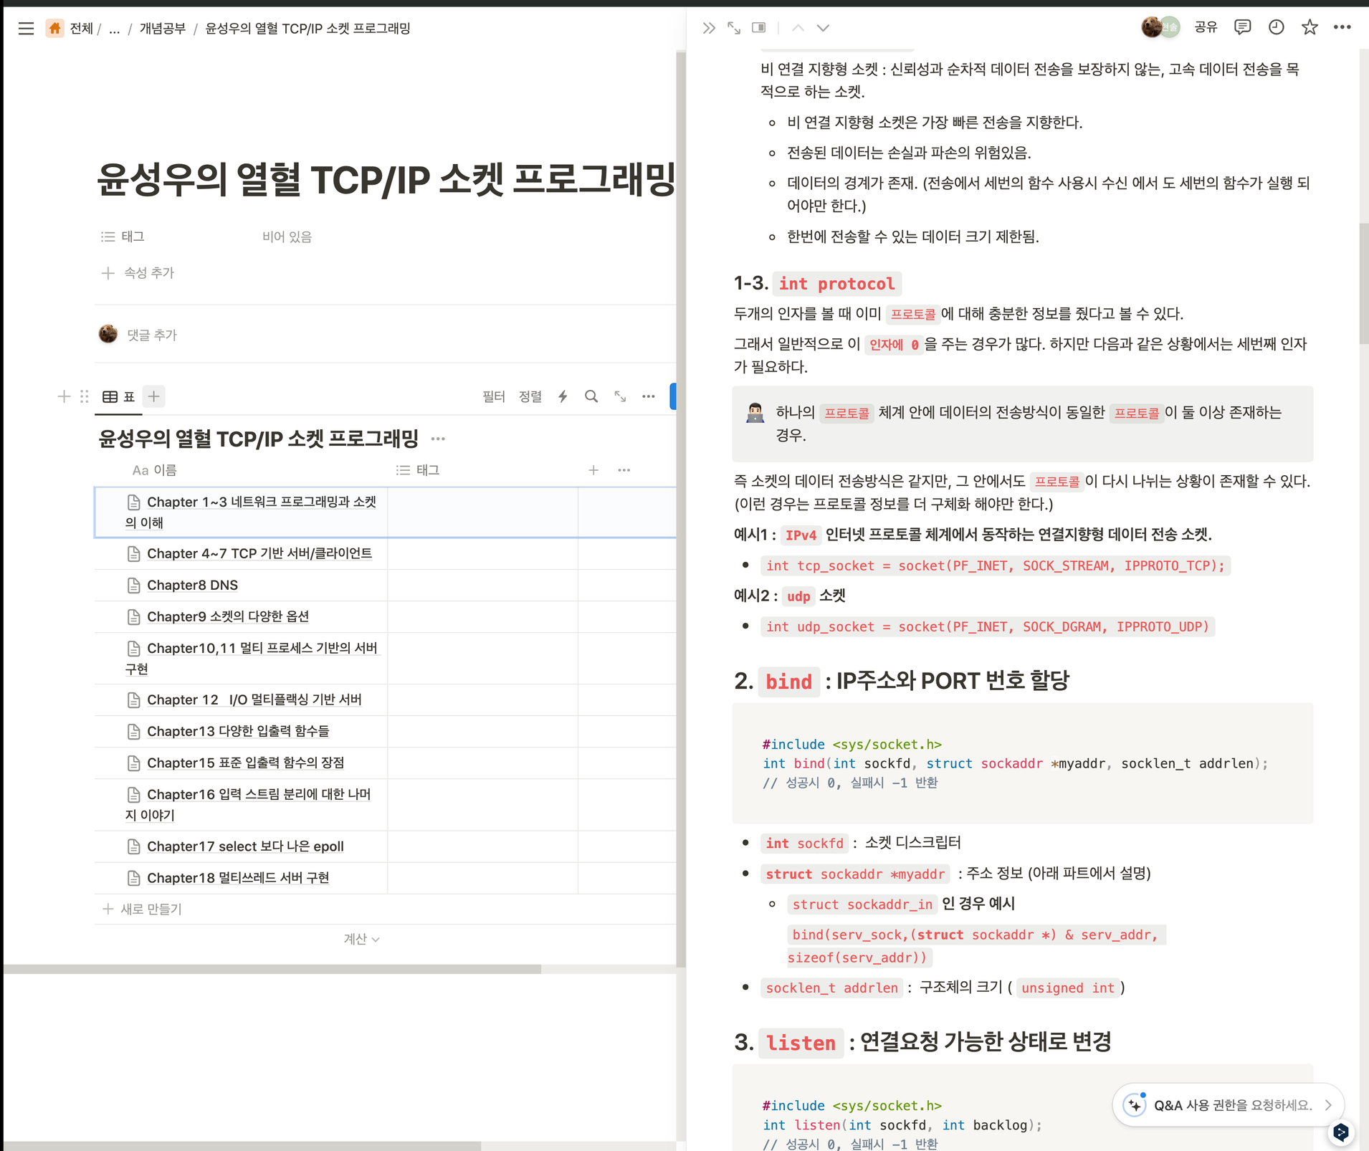The width and height of the screenshot is (1369, 1151).
Task: Click 공유 share button
Action: (1206, 27)
